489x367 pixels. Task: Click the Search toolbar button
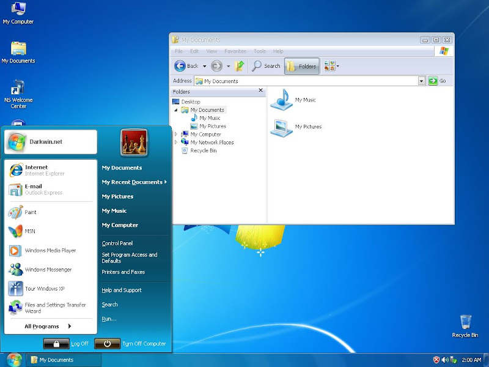[x=266, y=66]
